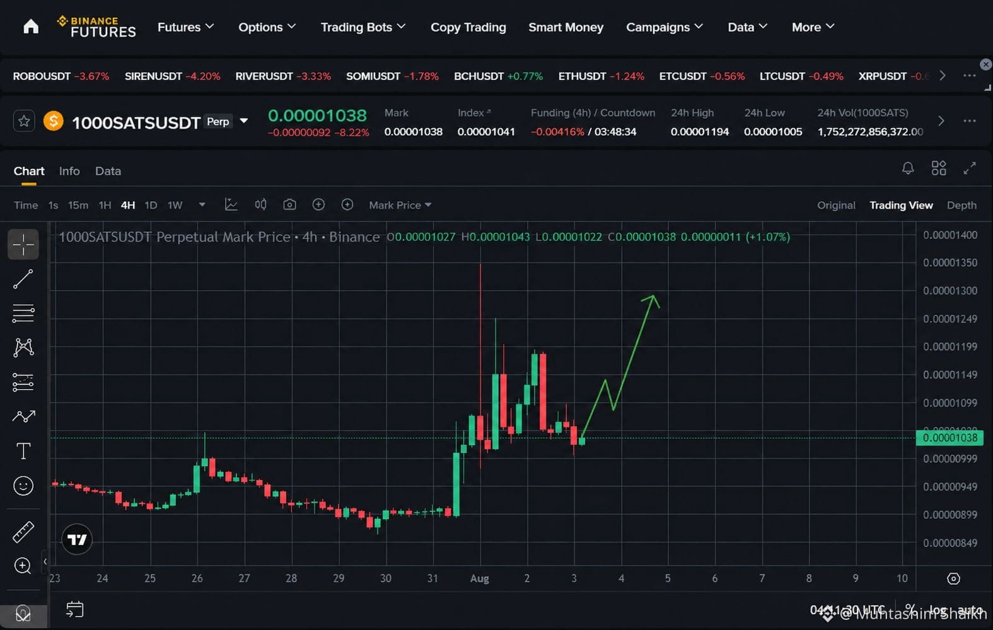Switch to Trading View chart mode
Image resolution: width=993 pixels, height=630 pixels.
coord(901,205)
